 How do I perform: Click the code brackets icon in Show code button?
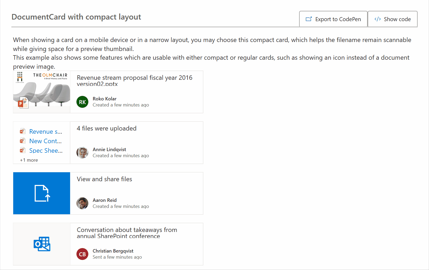pyautogui.click(x=377, y=19)
